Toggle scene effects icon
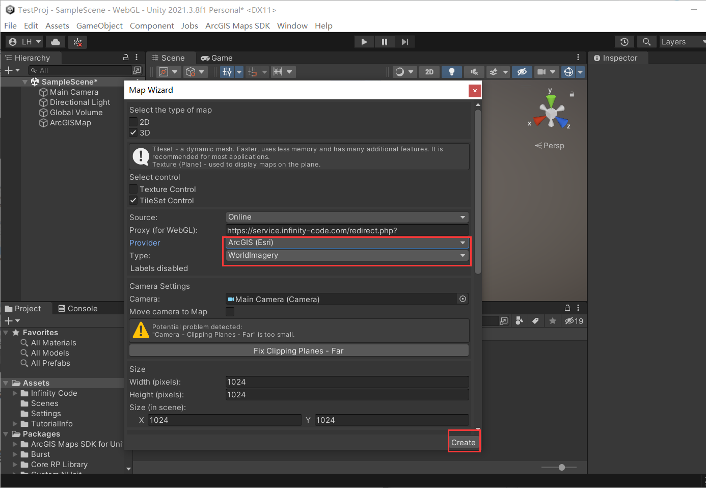 coord(493,72)
